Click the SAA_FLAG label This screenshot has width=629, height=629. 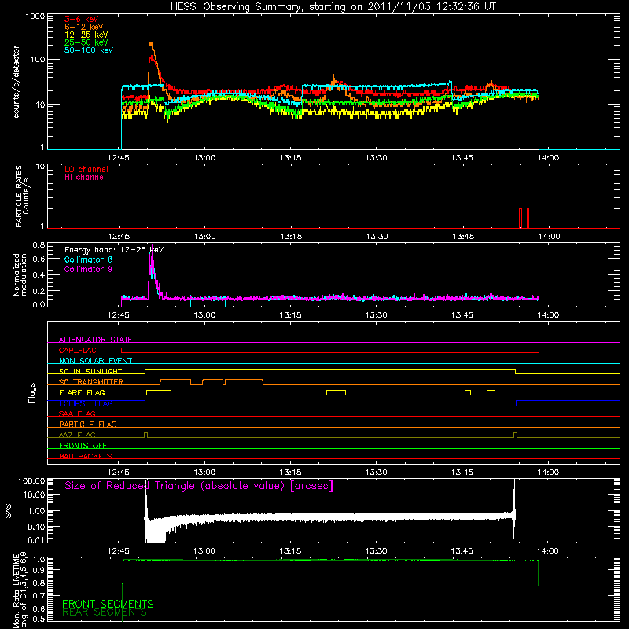point(77,414)
